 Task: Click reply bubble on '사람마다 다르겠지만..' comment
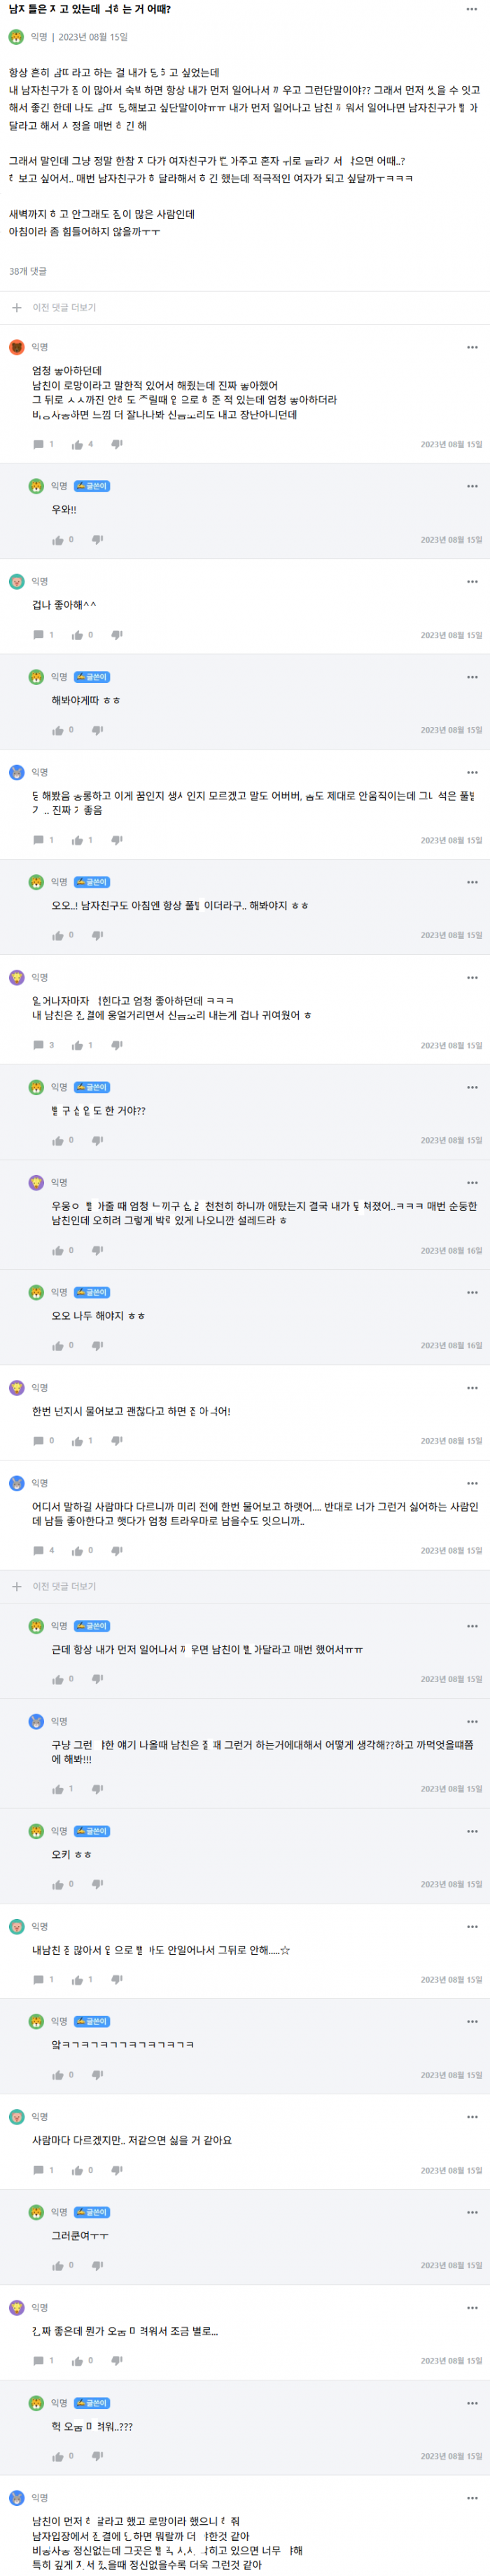tap(39, 2171)
